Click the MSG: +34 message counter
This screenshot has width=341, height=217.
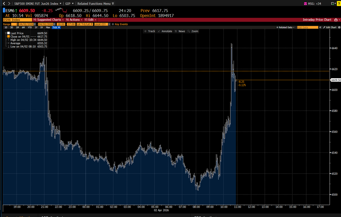coord(315,4)
